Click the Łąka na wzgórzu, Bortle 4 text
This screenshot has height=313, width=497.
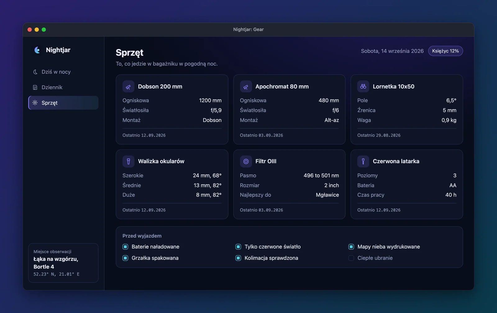point(56,263)
